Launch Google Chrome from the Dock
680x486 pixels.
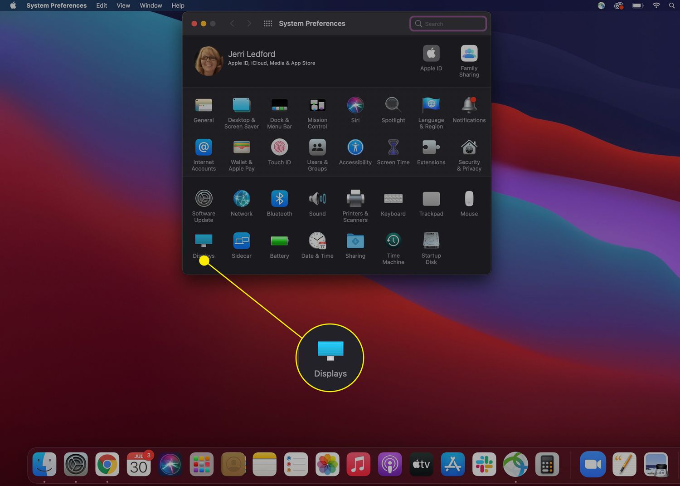coord(107,465)
